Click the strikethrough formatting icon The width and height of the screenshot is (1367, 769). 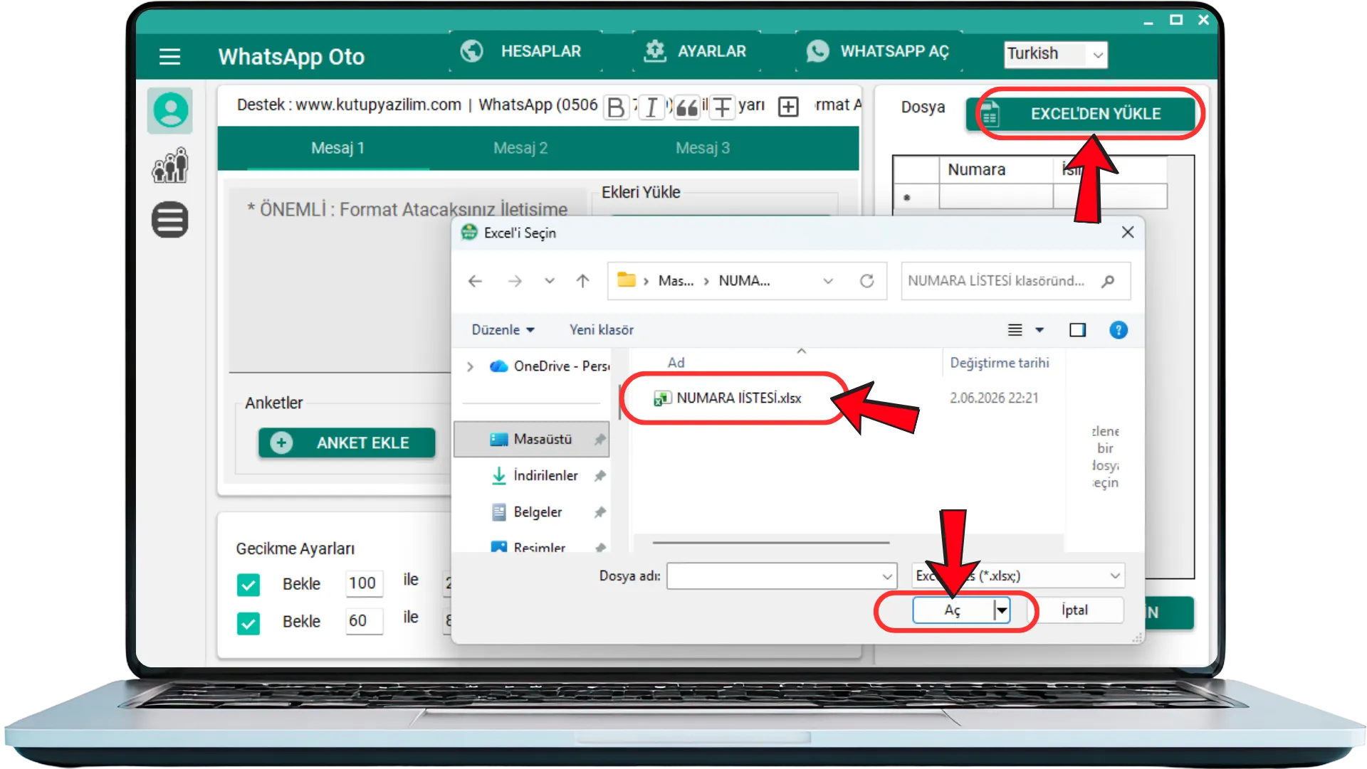(x=722, y=107)
